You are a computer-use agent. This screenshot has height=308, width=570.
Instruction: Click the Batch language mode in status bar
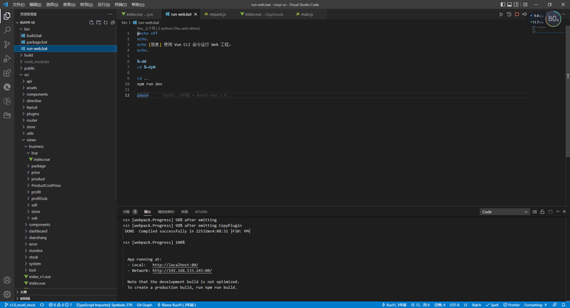pos(477,305)
